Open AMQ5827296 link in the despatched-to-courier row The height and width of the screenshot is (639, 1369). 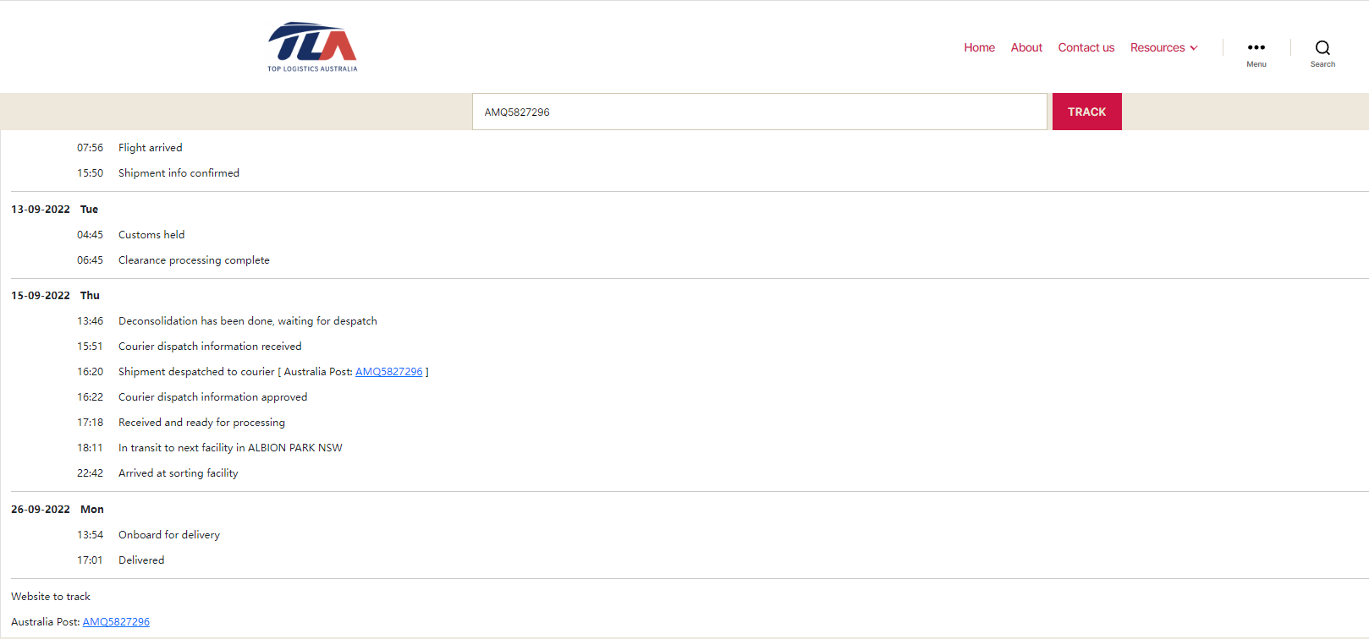click(x=388, y=372)
